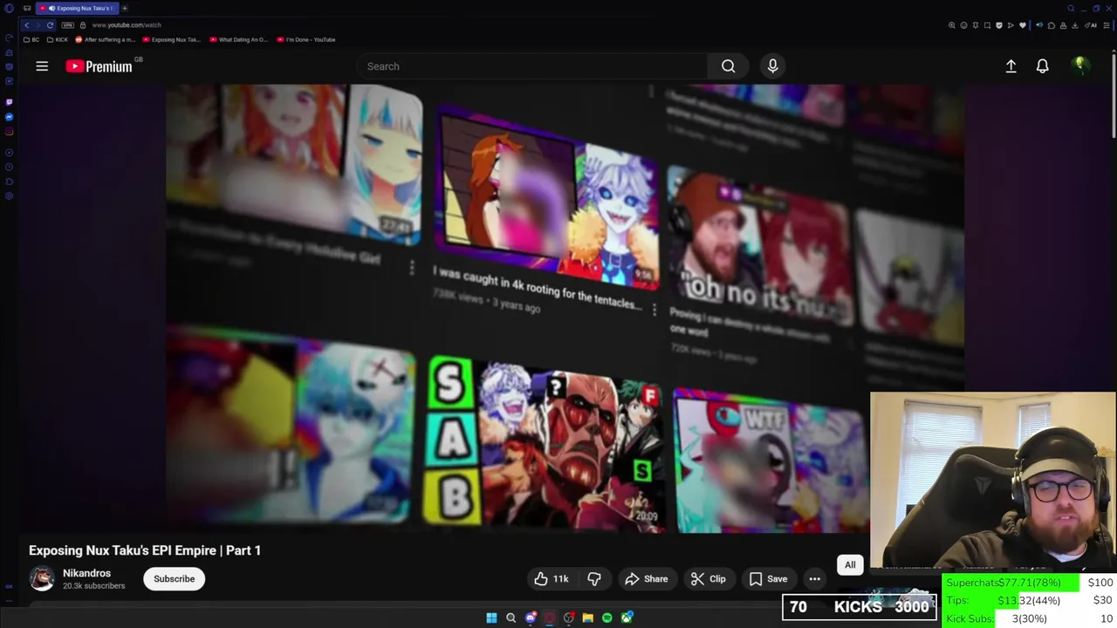
Task: Open Windows taskbar search
Action: [x=511, y=618]
